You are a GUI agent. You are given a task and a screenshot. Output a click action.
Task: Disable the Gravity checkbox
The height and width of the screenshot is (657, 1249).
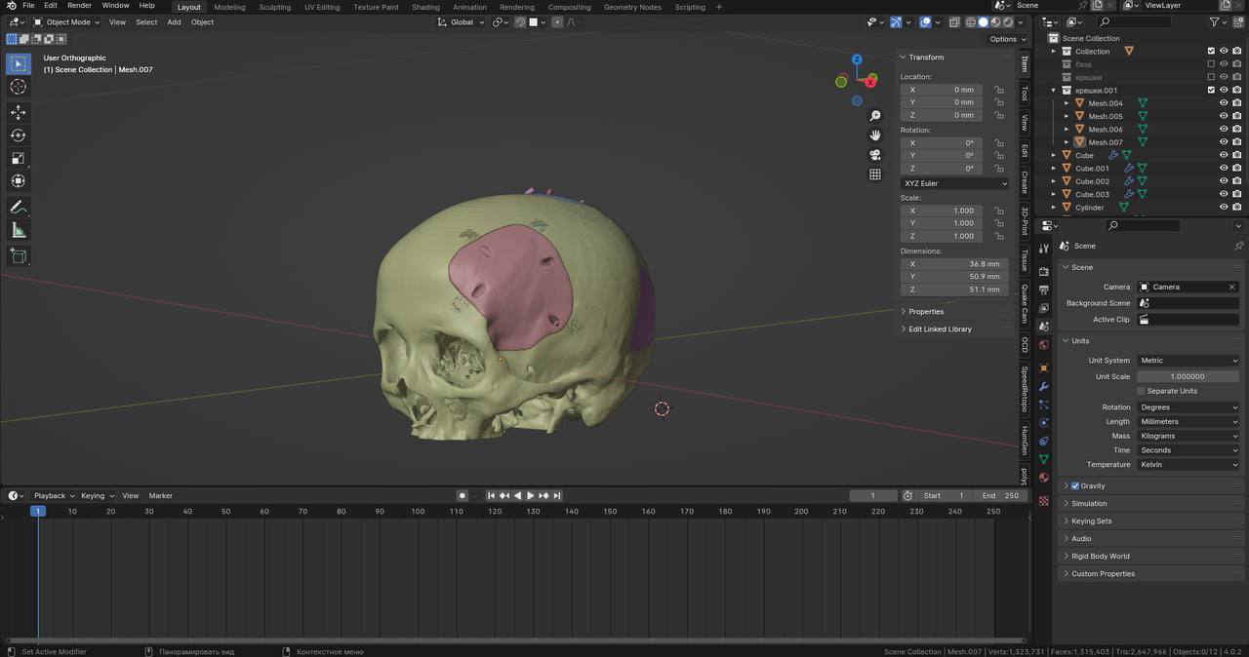(1075, 485)
